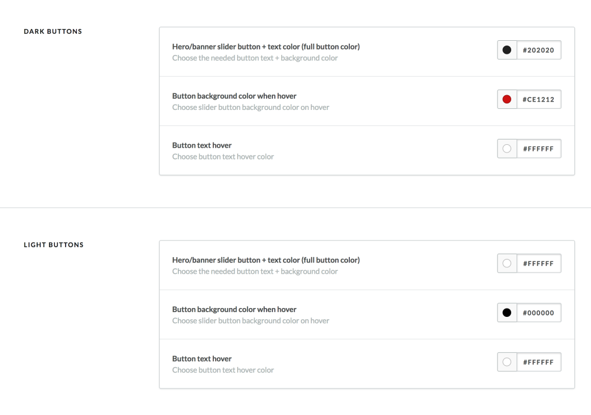Edit the #202020 hex value field
The height and width of the screenshot is (415, 591).
click(538, 50)
